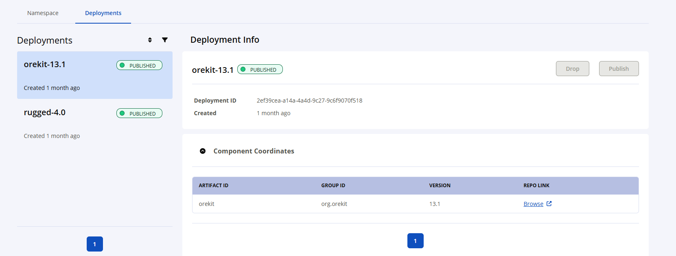Click the deployment ID value text
Screen dimensions: 676x256
[x=309, y=101]
